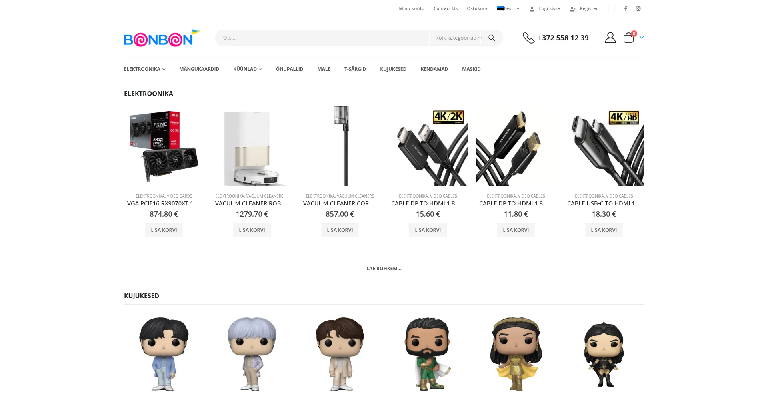Open the silver-haired Funko figure

[x=252, y=354]
